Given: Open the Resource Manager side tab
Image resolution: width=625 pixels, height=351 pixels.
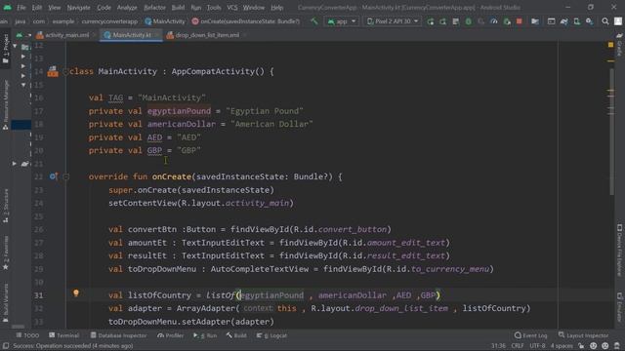Looking at the screenshot, I should [6, 104].
